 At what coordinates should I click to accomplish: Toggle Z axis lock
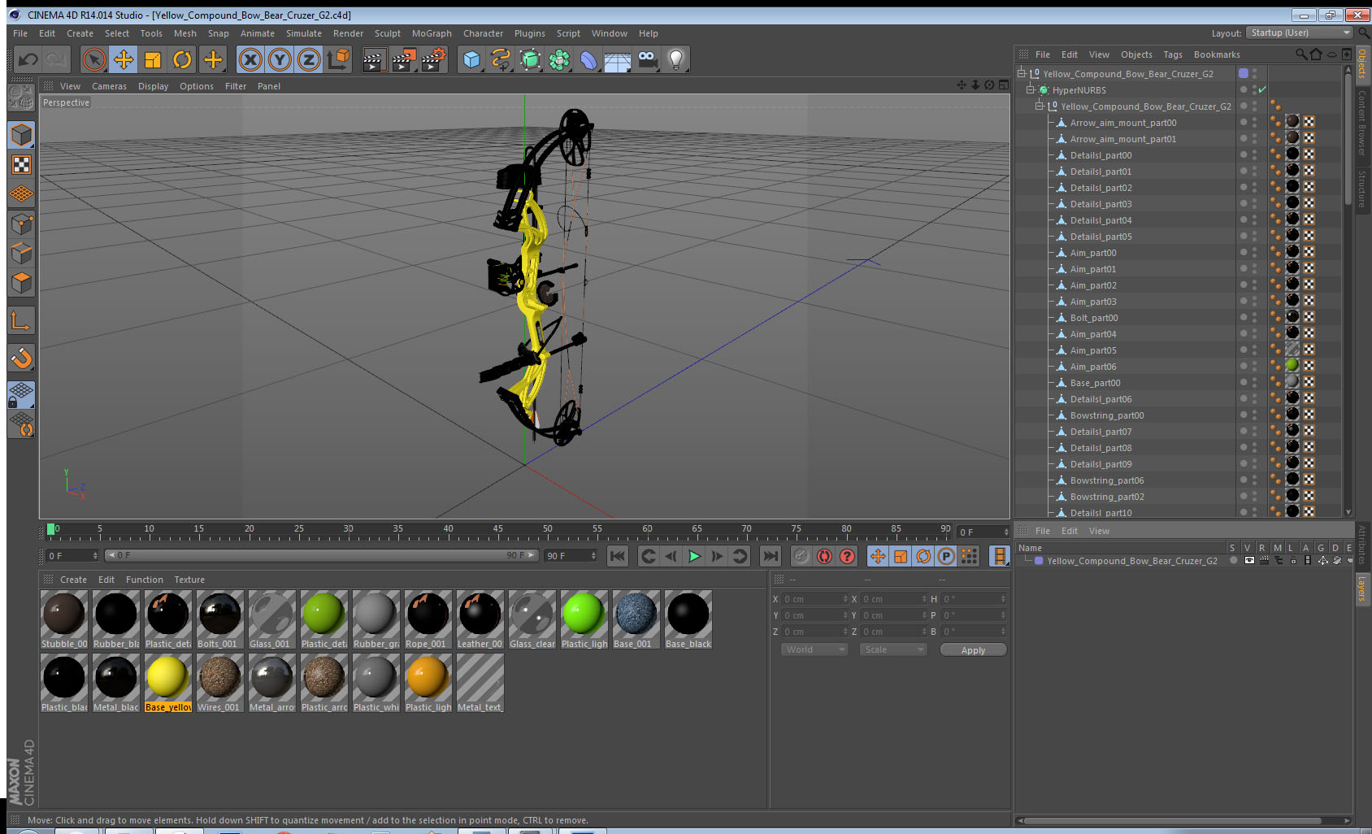(309, 59)
